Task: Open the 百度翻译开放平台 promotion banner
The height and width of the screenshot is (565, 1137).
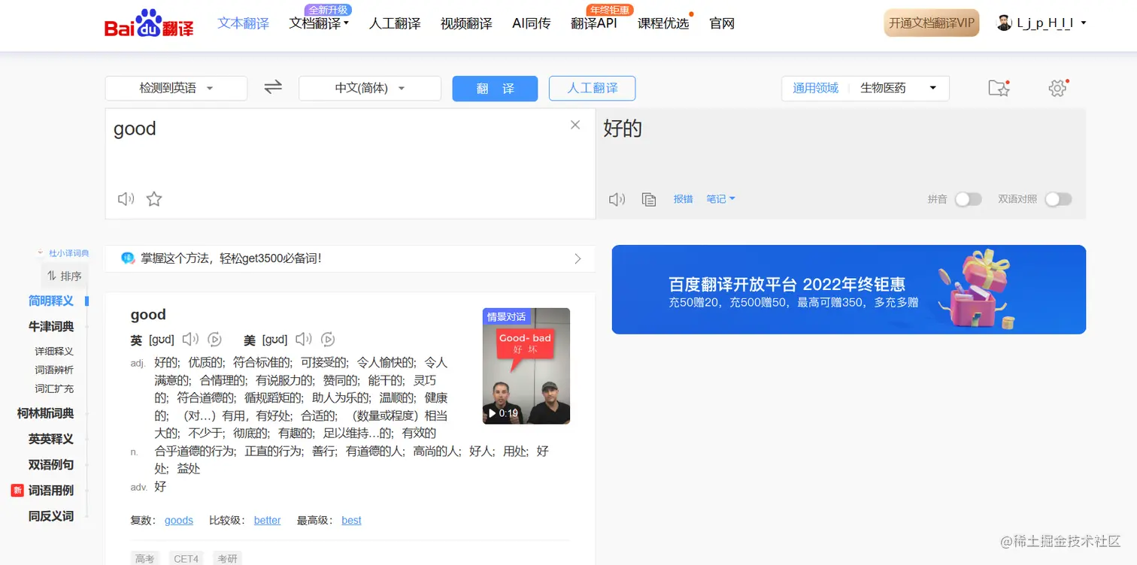Action: pos(849,289)
